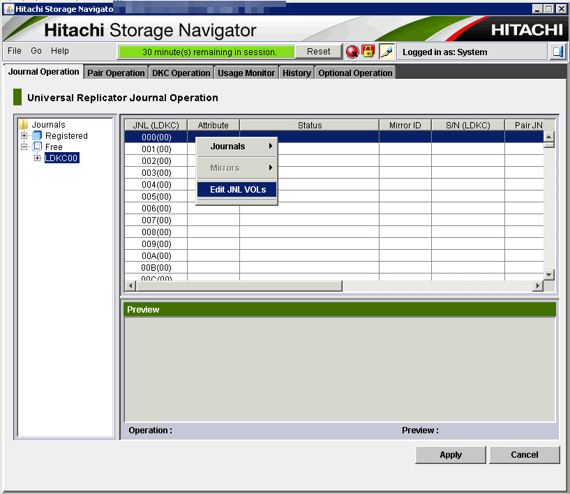Click the table scroll down arrow
This screenshot has height=494, width=570.
548,275
